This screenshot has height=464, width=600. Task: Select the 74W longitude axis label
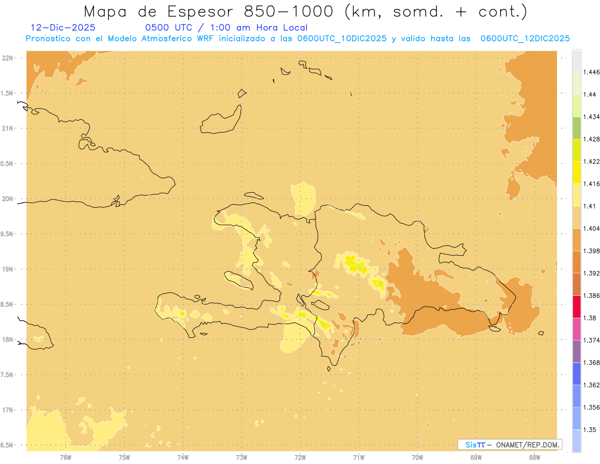(183, 457)
